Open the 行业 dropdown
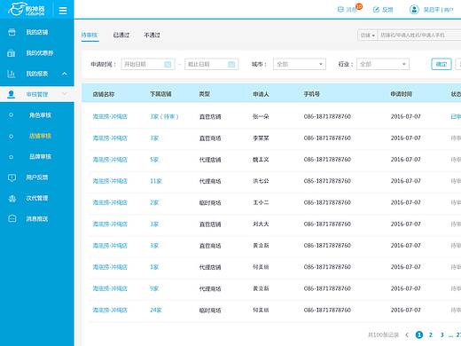The width and height of the screenshot is (461, 346). click(383, 64)
